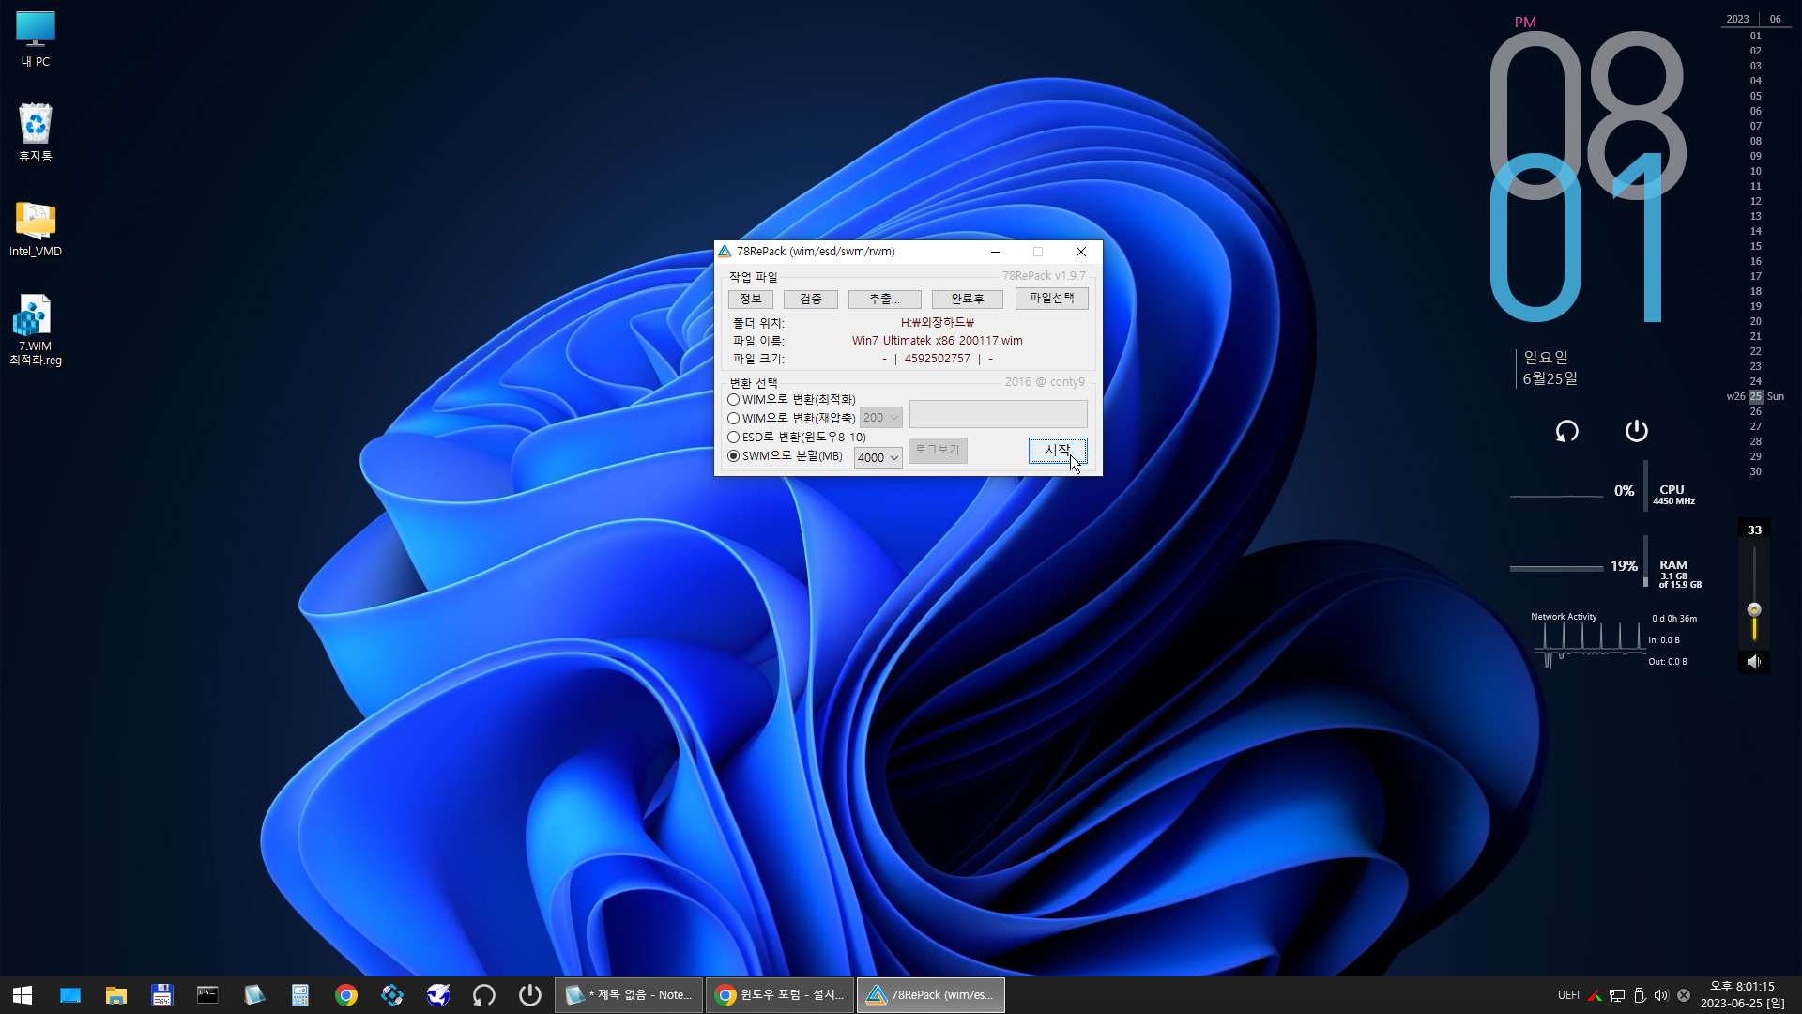
Task: Adjust the volume slider knob in widget
Action: [1754, 609]
